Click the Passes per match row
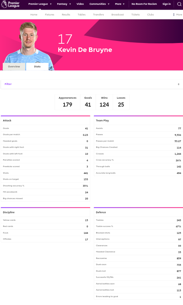 click(x=139, y=141)
